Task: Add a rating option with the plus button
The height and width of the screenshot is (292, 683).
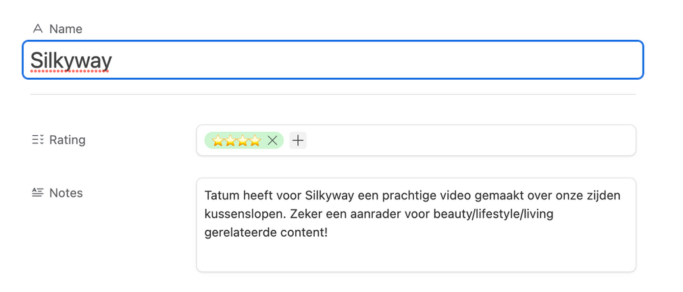Action: click(298, 141)
